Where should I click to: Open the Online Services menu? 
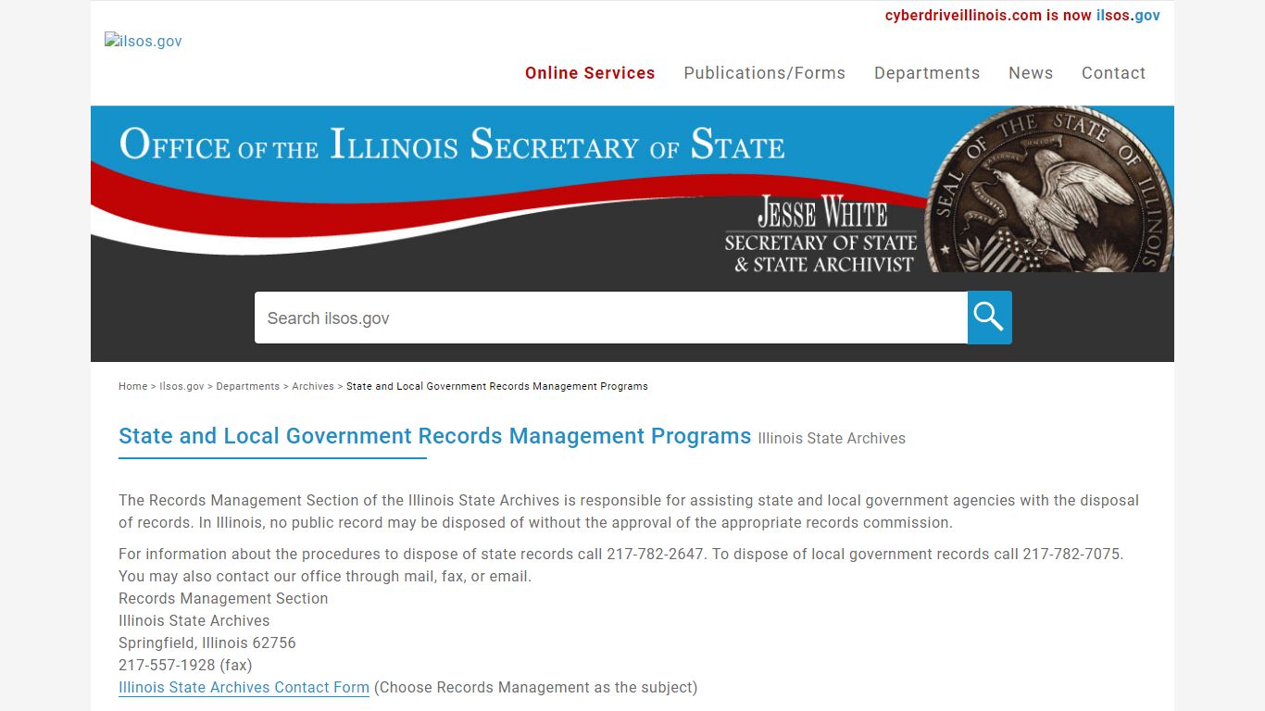pyautogui.click(x=590, y=73)
